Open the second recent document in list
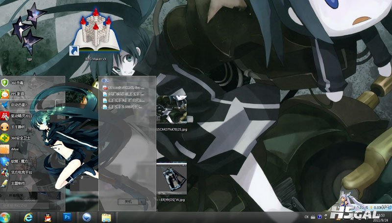The width and height of the screenshot is (392, 223). coord(123,94)
